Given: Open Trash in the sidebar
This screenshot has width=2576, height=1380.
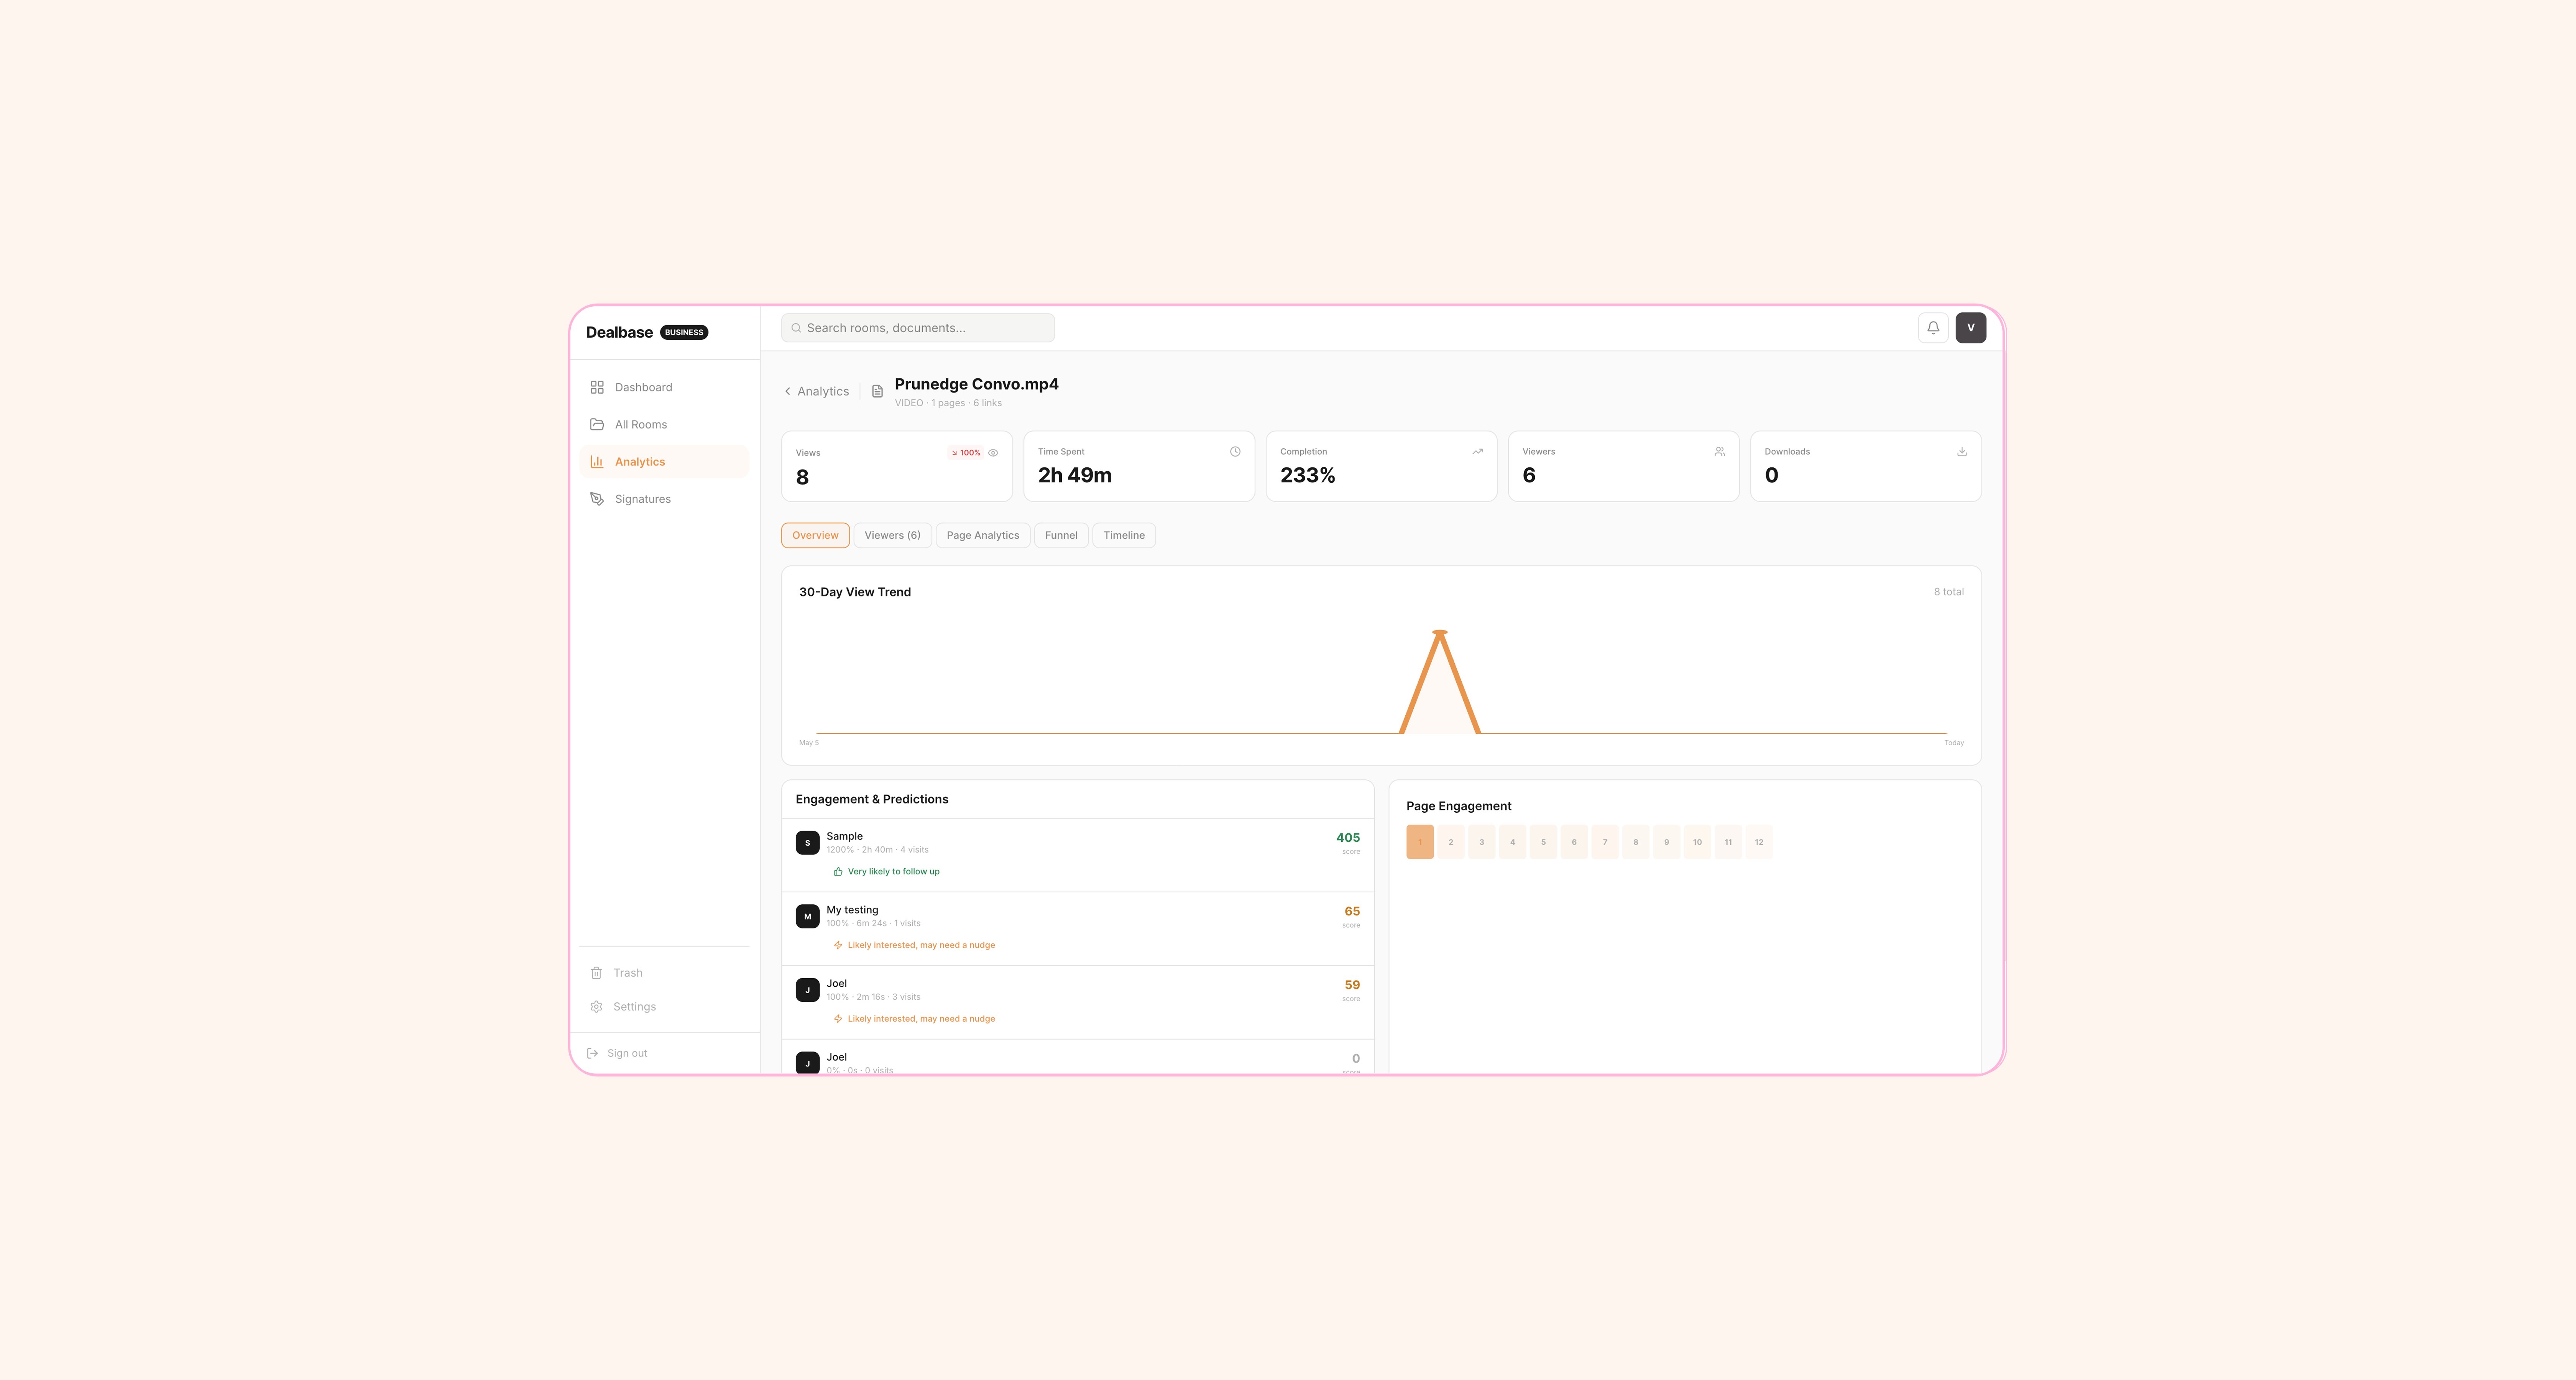Looking at the screenshot, I should [x=663, y=973].
